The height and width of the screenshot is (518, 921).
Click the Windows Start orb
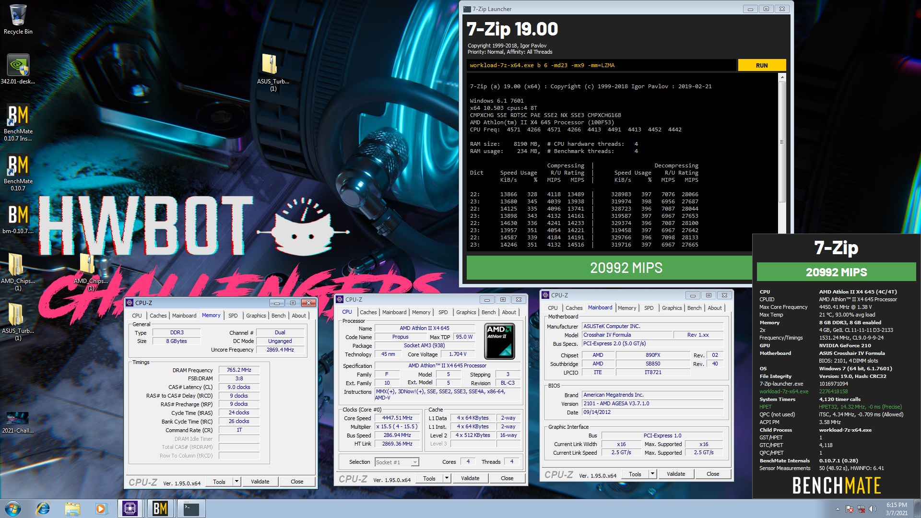[13, 508]
